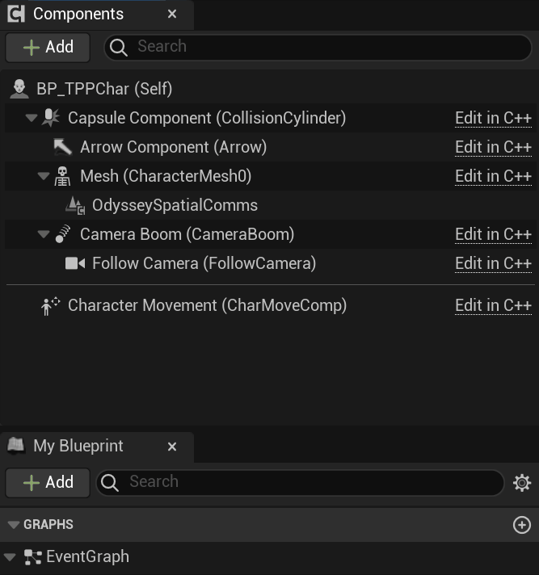Collapse the Camera Boom node
The width and height of the screenshot is (539, 575).
tap(44, 234)
